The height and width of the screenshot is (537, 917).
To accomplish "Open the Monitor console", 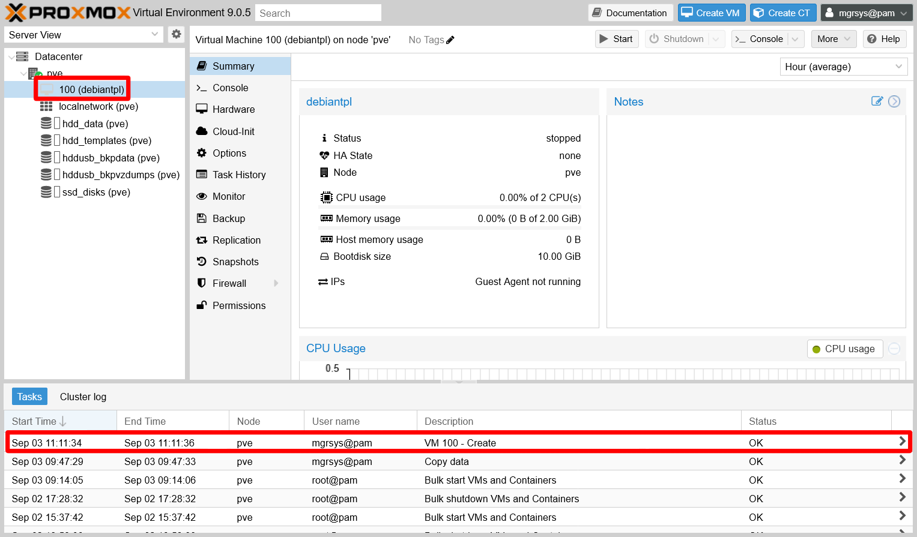I will tap(229, 196).
